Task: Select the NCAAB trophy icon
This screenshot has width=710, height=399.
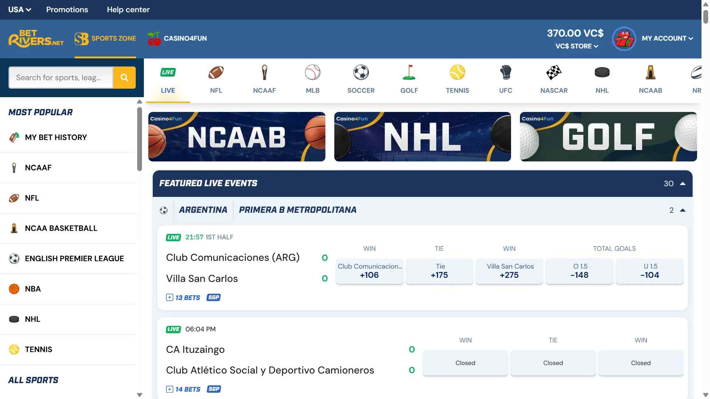Action: 650,72
